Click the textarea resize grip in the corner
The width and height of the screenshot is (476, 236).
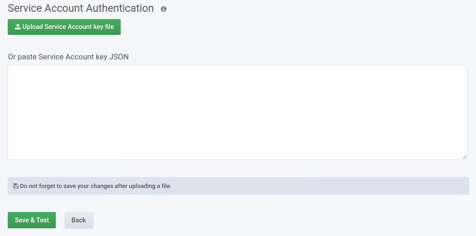pyautogui.click(x=464, y=157)
